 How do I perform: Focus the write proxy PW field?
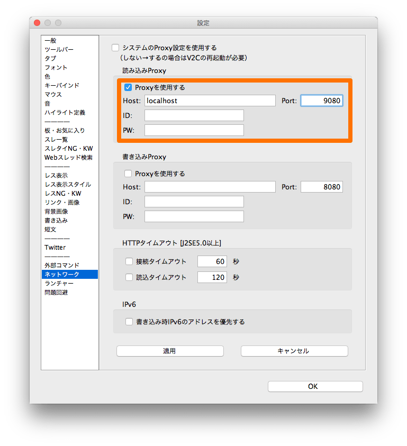[x=194, y=216]
